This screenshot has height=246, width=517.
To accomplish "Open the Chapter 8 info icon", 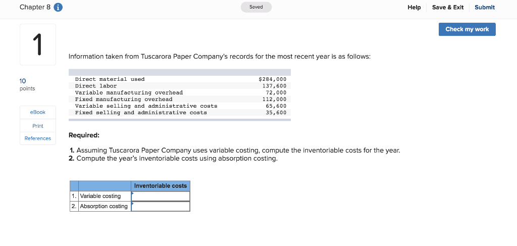I will click(58, 7).
